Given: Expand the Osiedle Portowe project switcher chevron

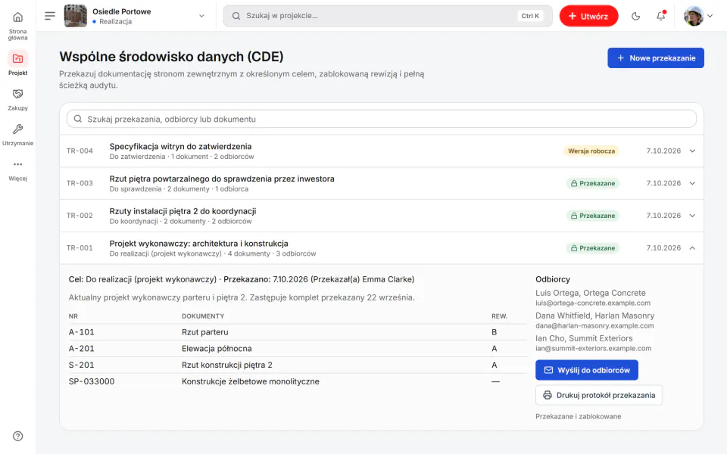Looking at the screenshot, I should point(201,16).
